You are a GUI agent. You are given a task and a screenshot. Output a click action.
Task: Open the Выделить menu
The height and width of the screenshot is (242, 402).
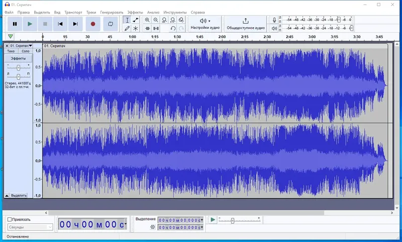click(x=42, y=12)
